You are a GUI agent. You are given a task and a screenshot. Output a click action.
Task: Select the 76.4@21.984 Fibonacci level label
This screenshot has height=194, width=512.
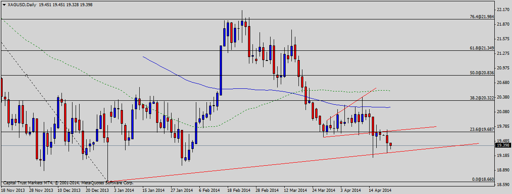pyautogui.click(x=481, y=17)
